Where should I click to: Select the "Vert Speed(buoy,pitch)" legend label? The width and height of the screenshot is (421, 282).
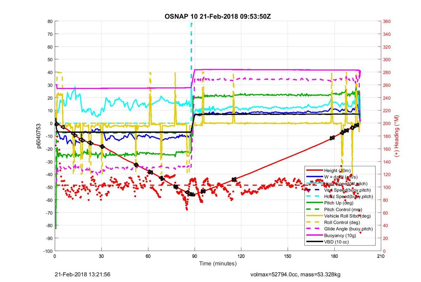pyautogui.click(x=347, y=190)
